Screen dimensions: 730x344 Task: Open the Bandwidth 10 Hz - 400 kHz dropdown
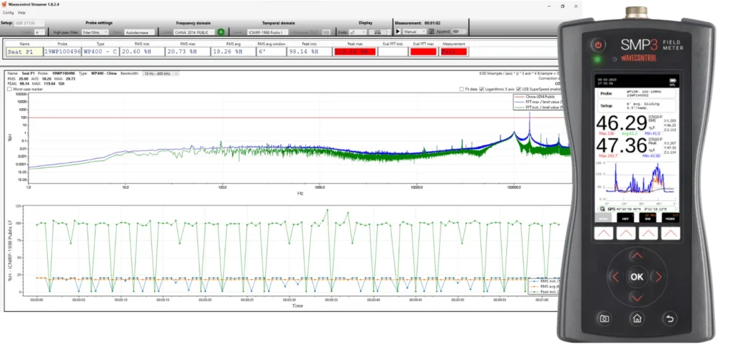pos(160,73)
